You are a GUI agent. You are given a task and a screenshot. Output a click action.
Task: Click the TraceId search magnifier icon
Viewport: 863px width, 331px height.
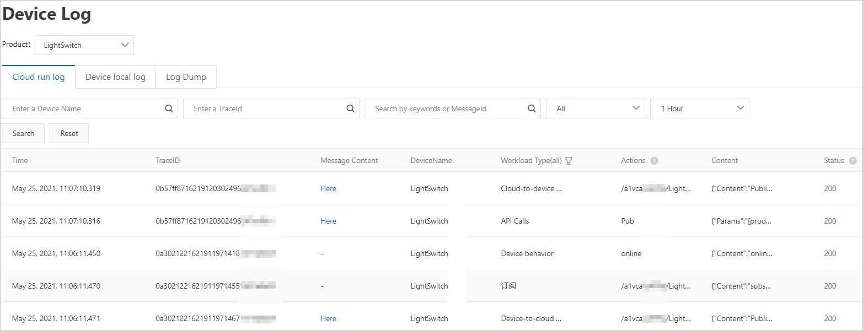click(350, 108)
